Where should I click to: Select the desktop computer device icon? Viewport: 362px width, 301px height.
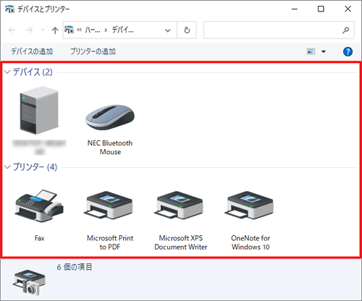pos(39,110)
